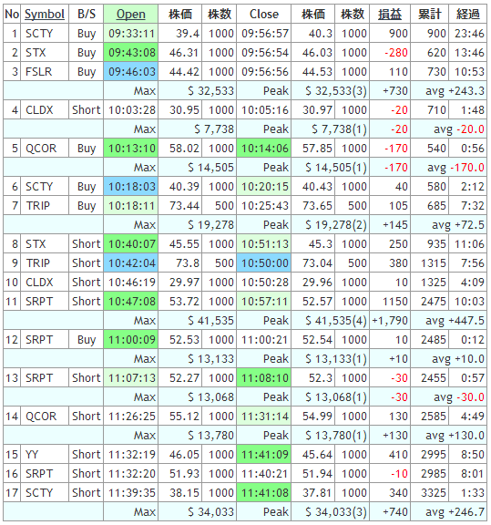Select close time 11:00:21
The width and height of the screenshot is (491, 525).
[264, 339]
